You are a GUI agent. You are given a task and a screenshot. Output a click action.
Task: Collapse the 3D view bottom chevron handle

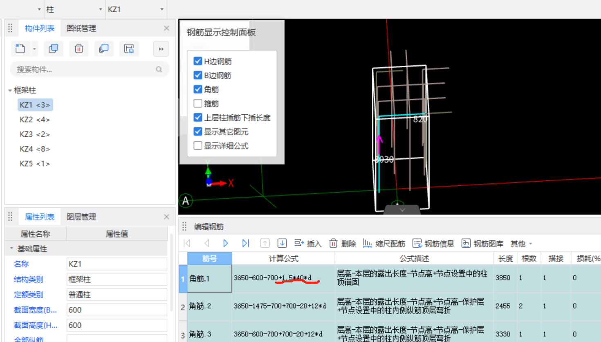click(x=402, y=210)
